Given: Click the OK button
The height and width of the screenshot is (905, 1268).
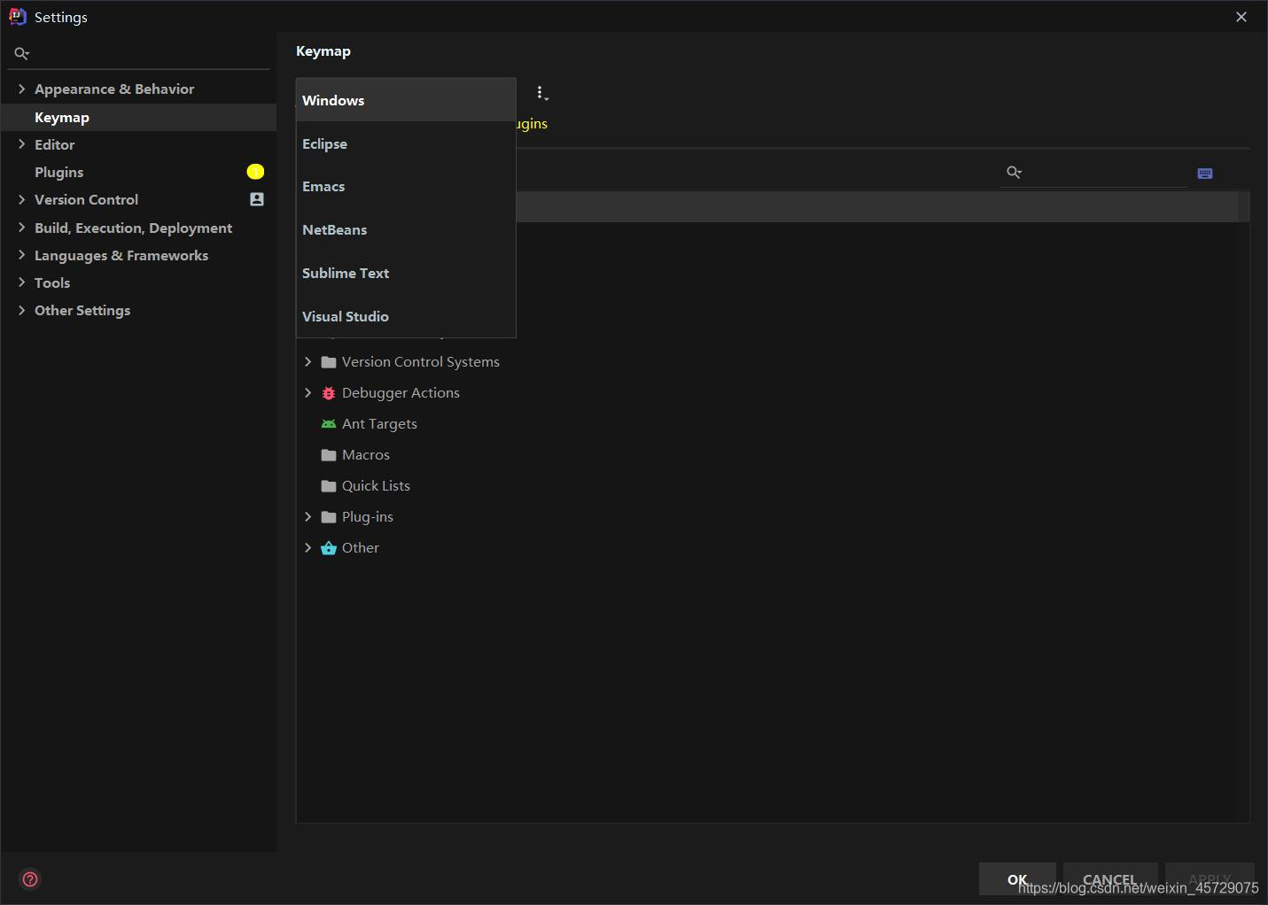Looking at the screenshot, I should pos(1017,879).
